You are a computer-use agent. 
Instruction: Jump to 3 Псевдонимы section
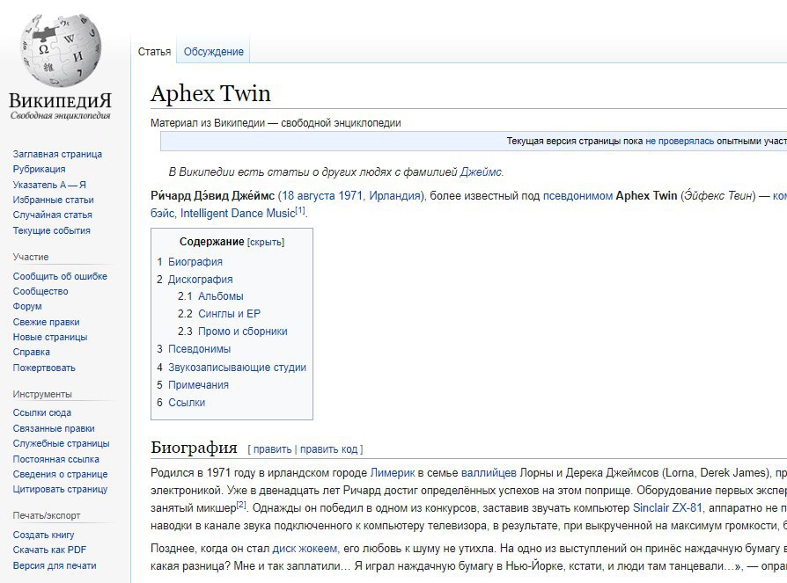[194, 349]
